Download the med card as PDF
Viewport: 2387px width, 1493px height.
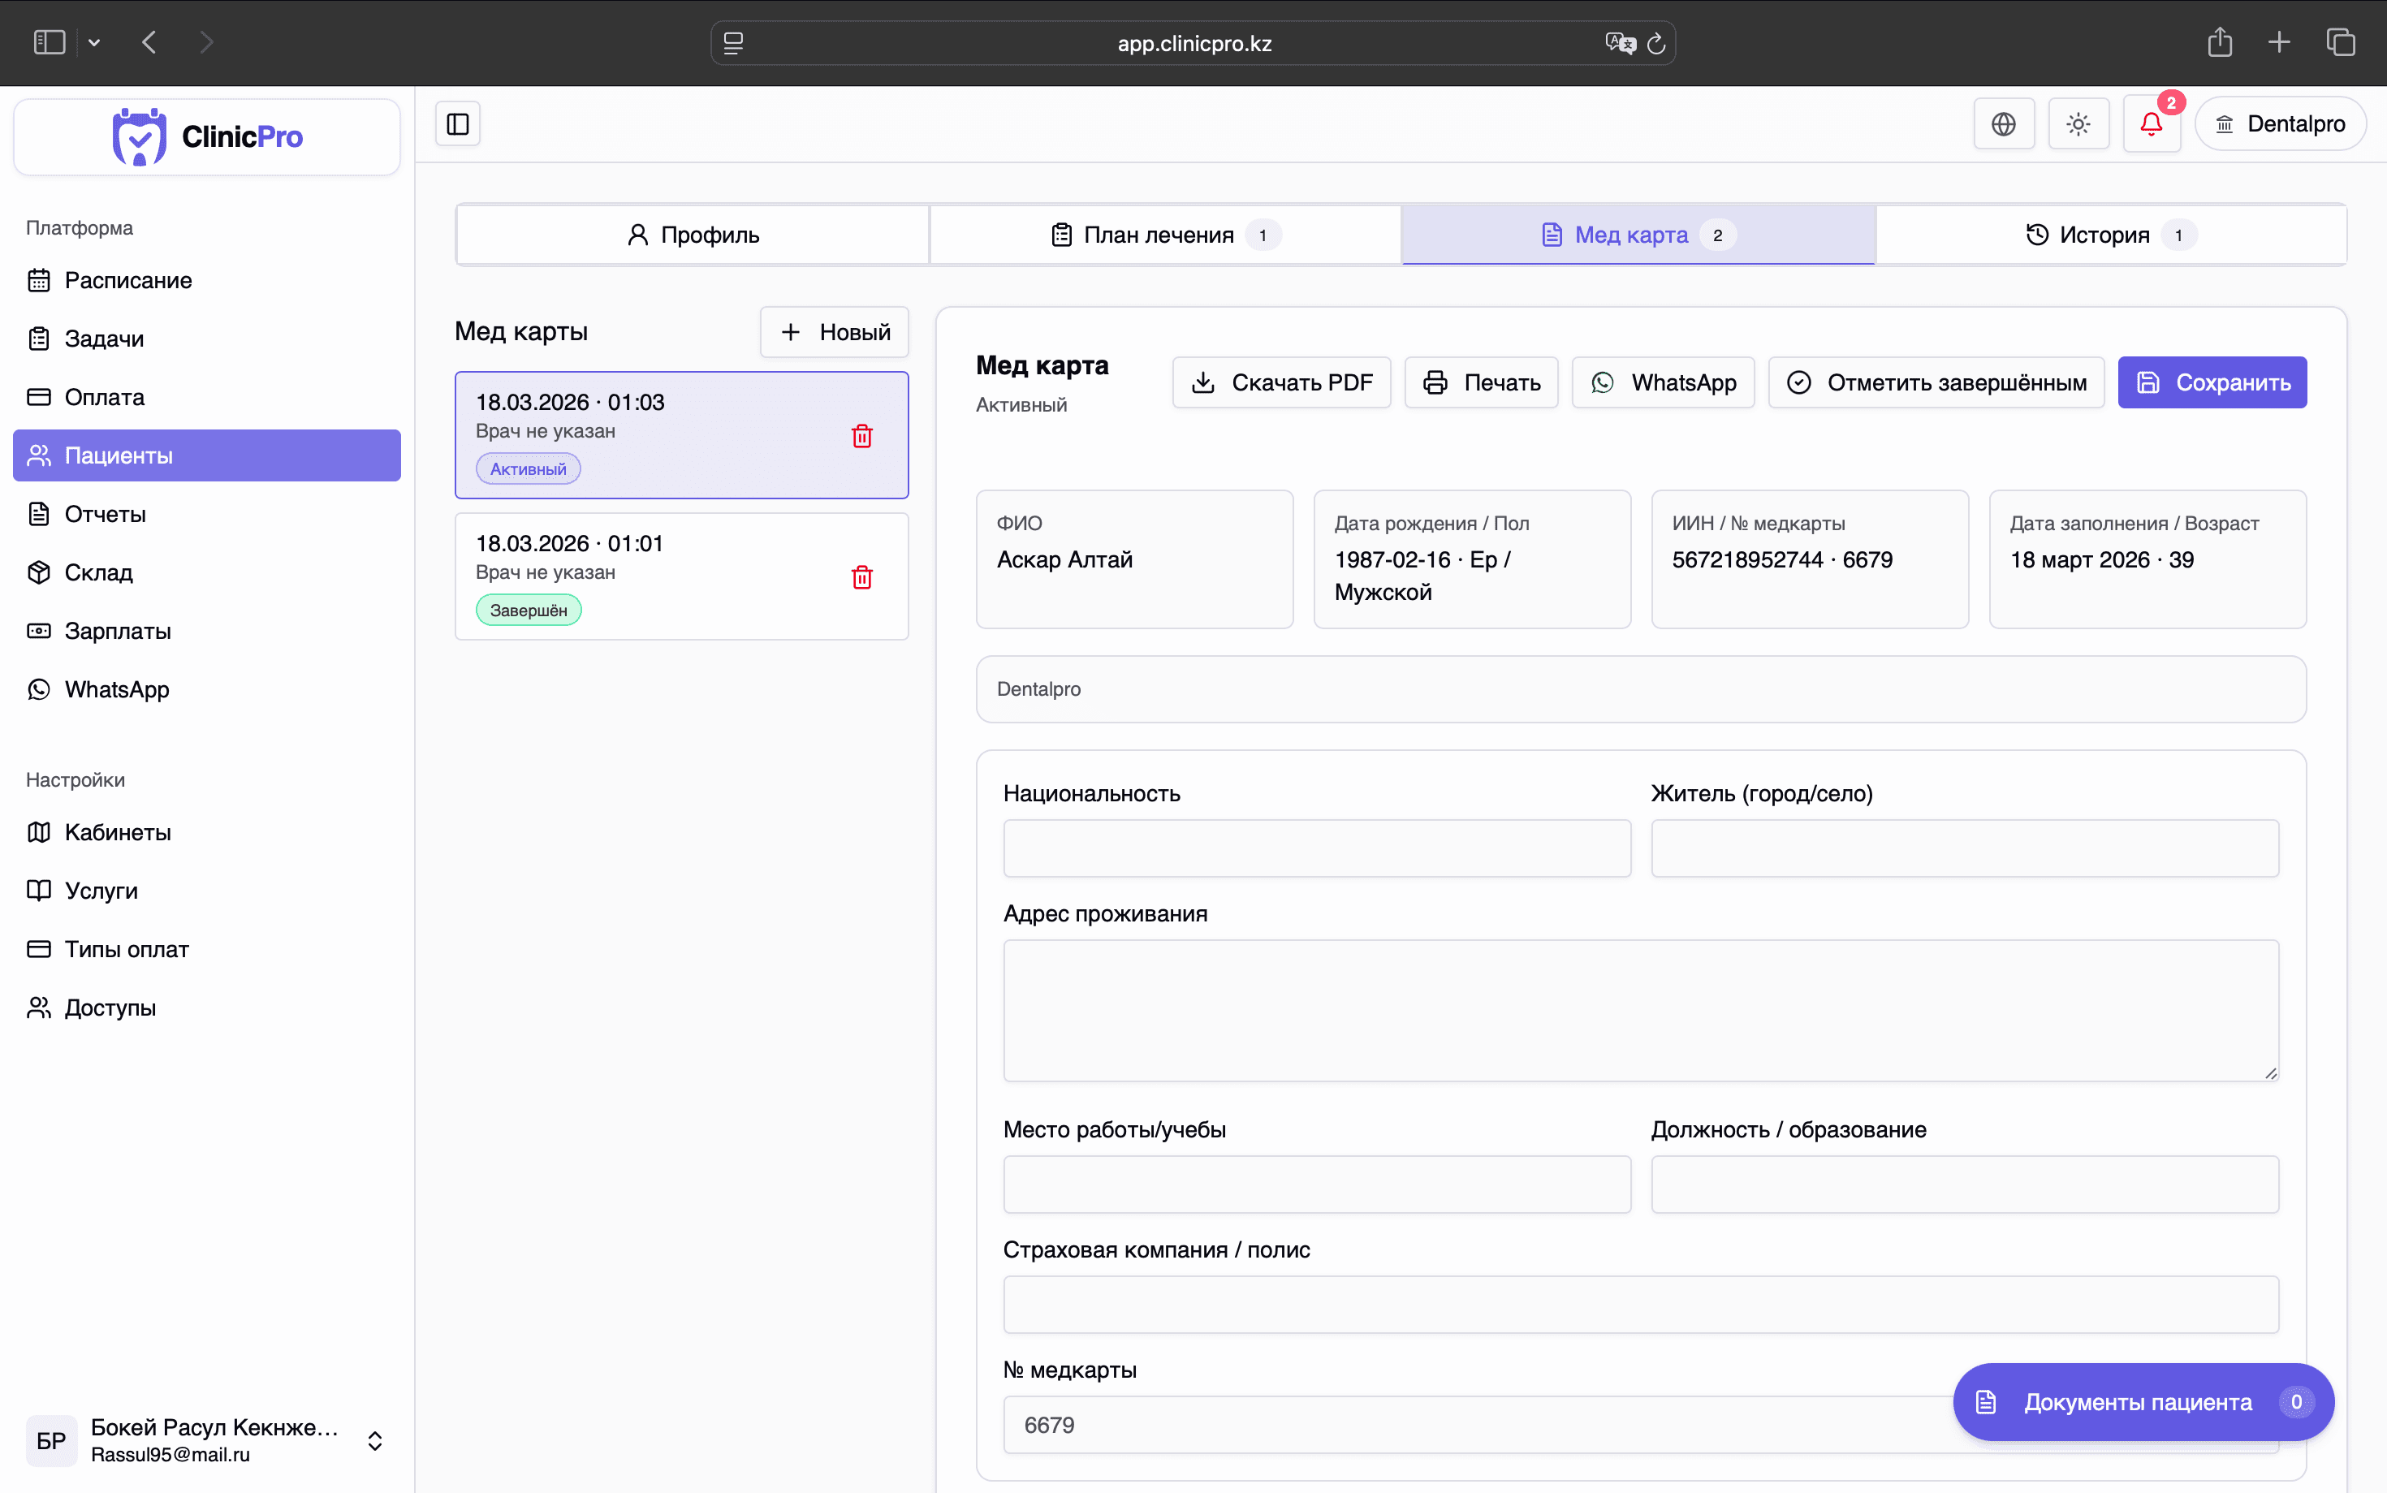click(1280, 382)
